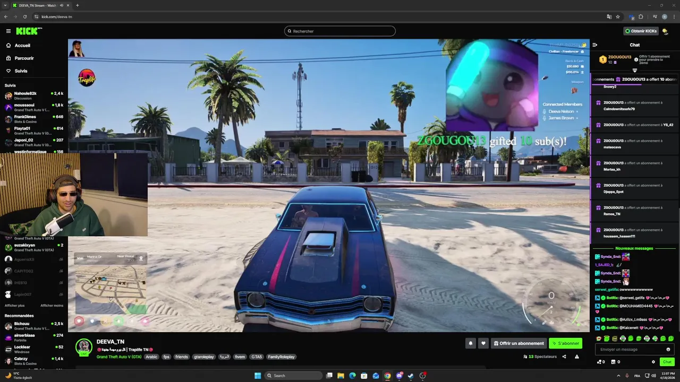
Task: Click the KICK logo
Action: pyautogui.click(x=29, y=31)
